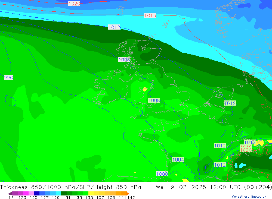Click the legend value 127

click(45, 198)
